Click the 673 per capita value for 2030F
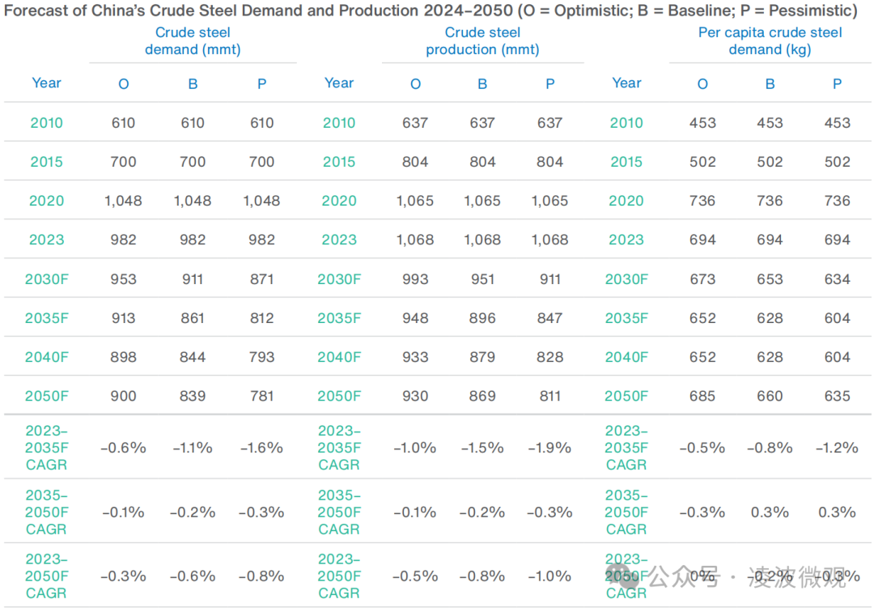 [702, 279]
